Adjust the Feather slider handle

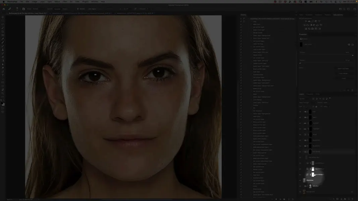point(300,63)
